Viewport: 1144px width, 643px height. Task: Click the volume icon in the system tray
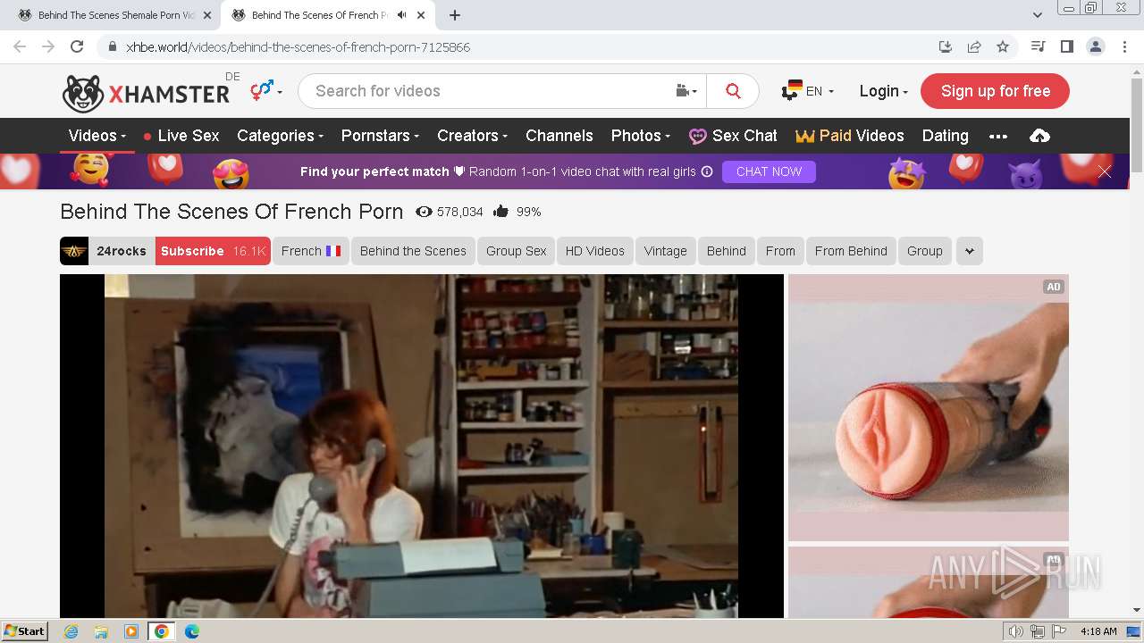[x=1015, y=631]
